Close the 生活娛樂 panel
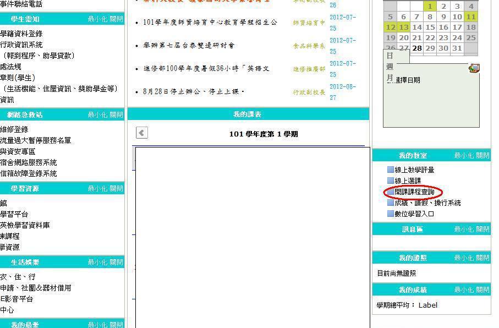499x328 pixels. coord(116,262)
